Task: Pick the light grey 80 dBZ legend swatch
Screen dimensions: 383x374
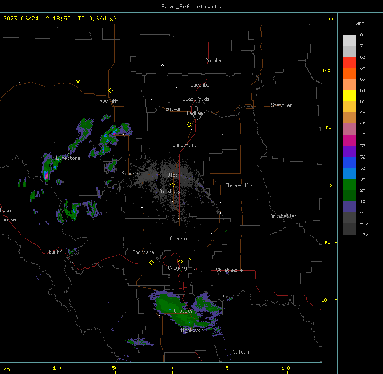Action: click(x=349, y=40)
